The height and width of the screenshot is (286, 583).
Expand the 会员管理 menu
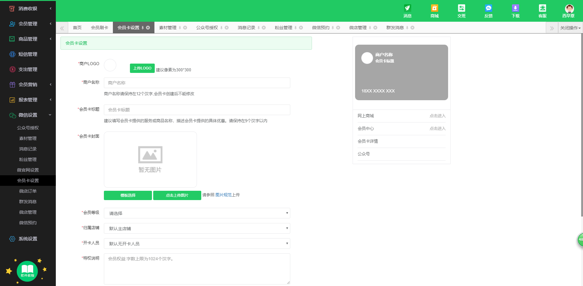[51, 24]
